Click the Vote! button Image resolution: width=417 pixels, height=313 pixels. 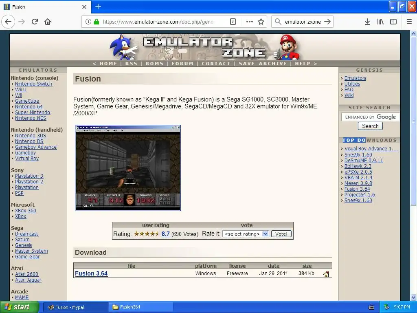click(x=281, y=234)
